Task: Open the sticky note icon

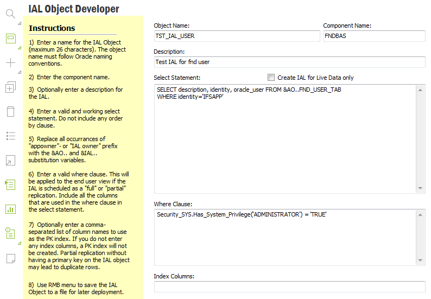Action: (10, 258)
